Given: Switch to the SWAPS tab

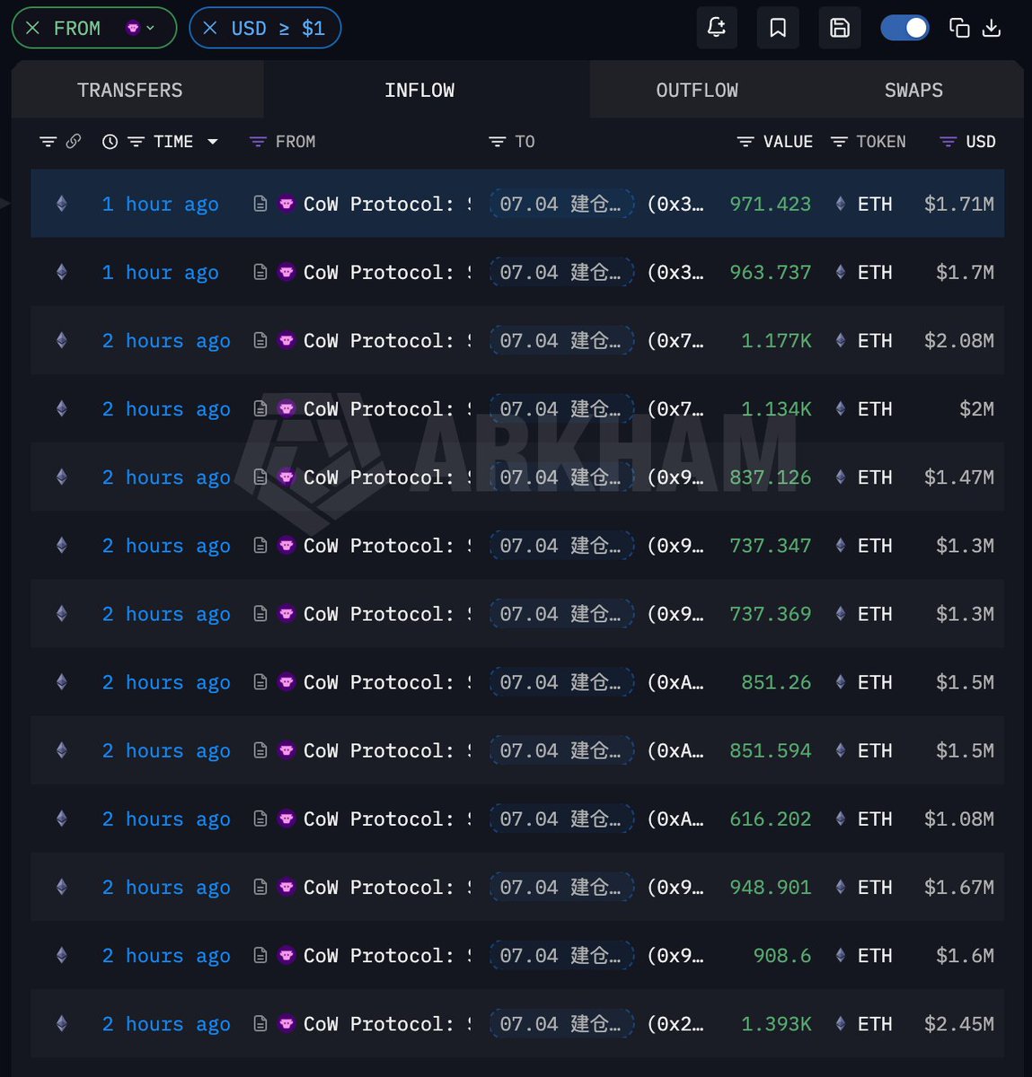Looking at the screenshot, I should point(913,90).
